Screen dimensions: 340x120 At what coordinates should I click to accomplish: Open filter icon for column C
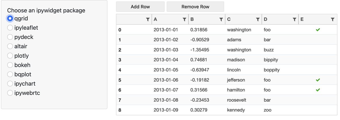pos(258,19)
